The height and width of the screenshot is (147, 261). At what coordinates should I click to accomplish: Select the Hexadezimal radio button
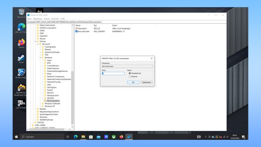[129, 73]
